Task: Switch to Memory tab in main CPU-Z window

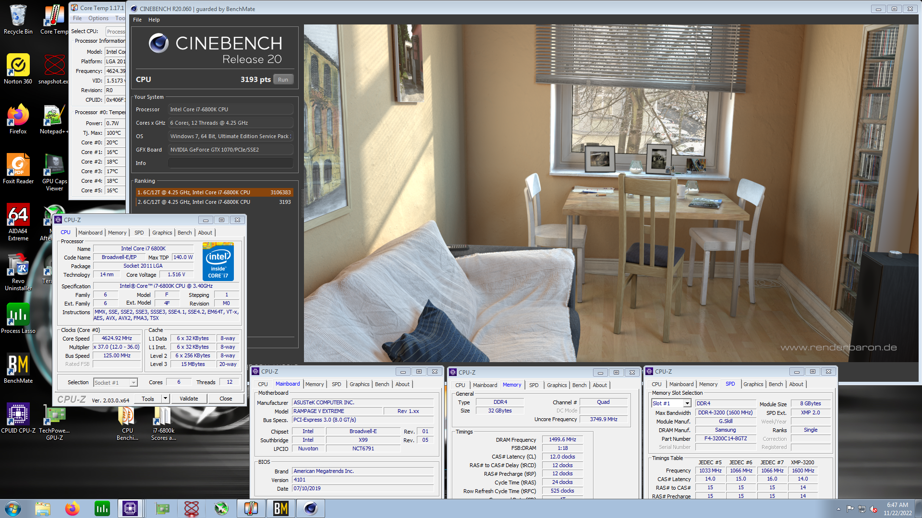Action: (x=117, y=233)
